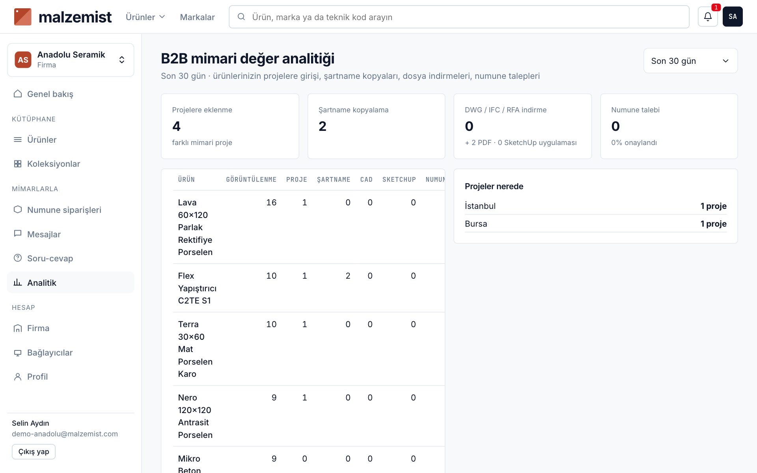Expand the Ürünler dropdown in top navigation
The height and width of the screenshot is (473, 757).
coord(145,17)
